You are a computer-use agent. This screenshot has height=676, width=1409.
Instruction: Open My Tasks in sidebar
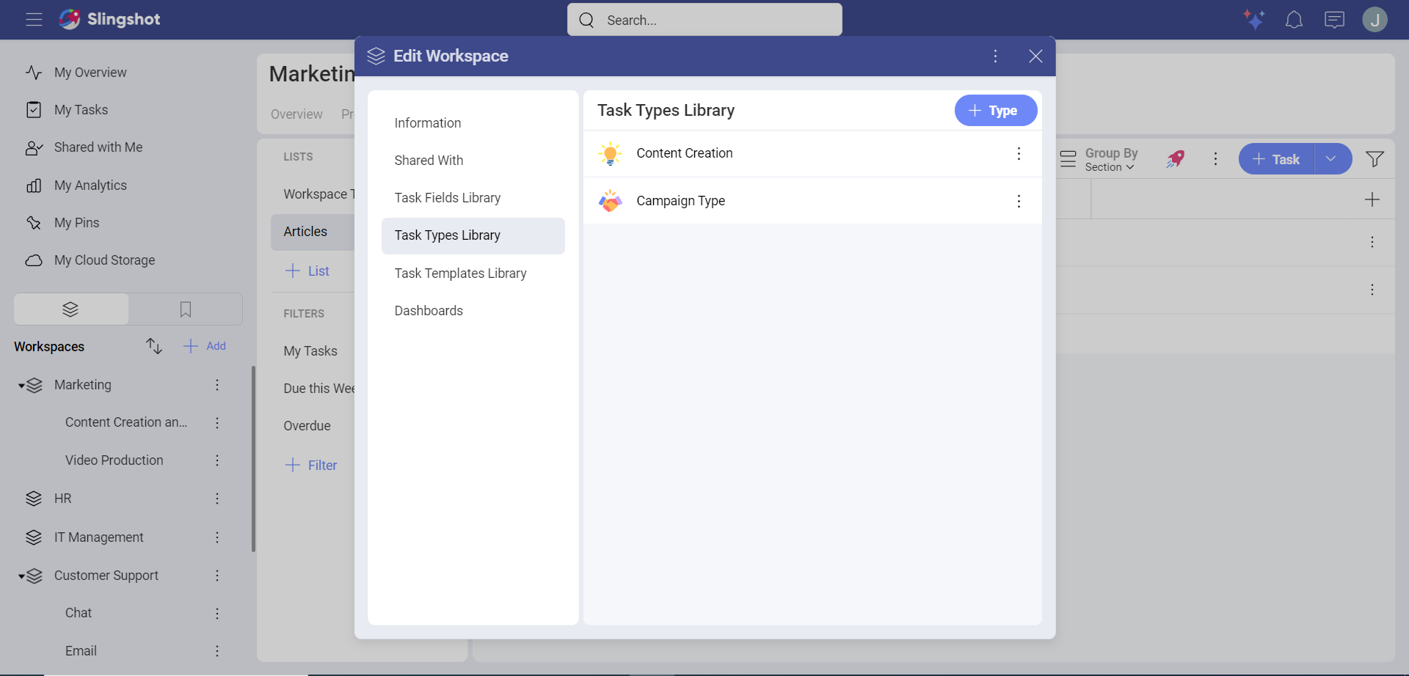tap(81, 110)
